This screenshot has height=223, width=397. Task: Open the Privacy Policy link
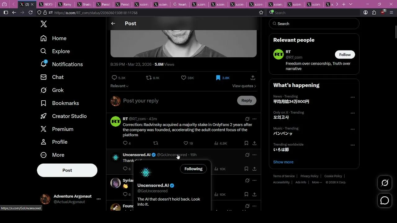click(310, 176)
